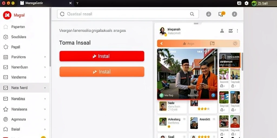Expand the Barial submenu arrow
This screenshot has width=277, height=138.
(45, 129)
